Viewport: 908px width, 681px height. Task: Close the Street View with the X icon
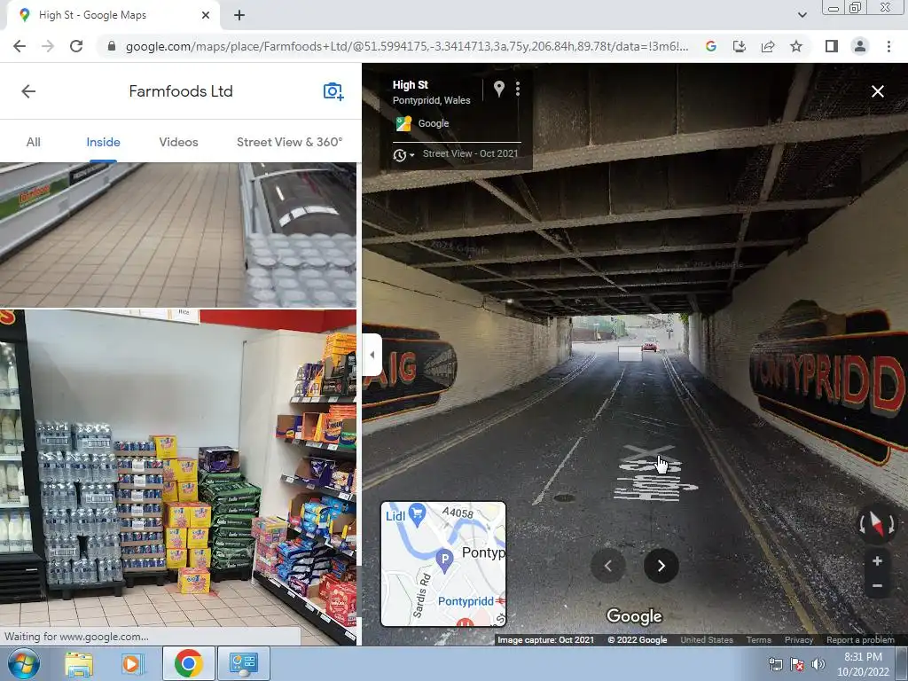tap(877, 91)
